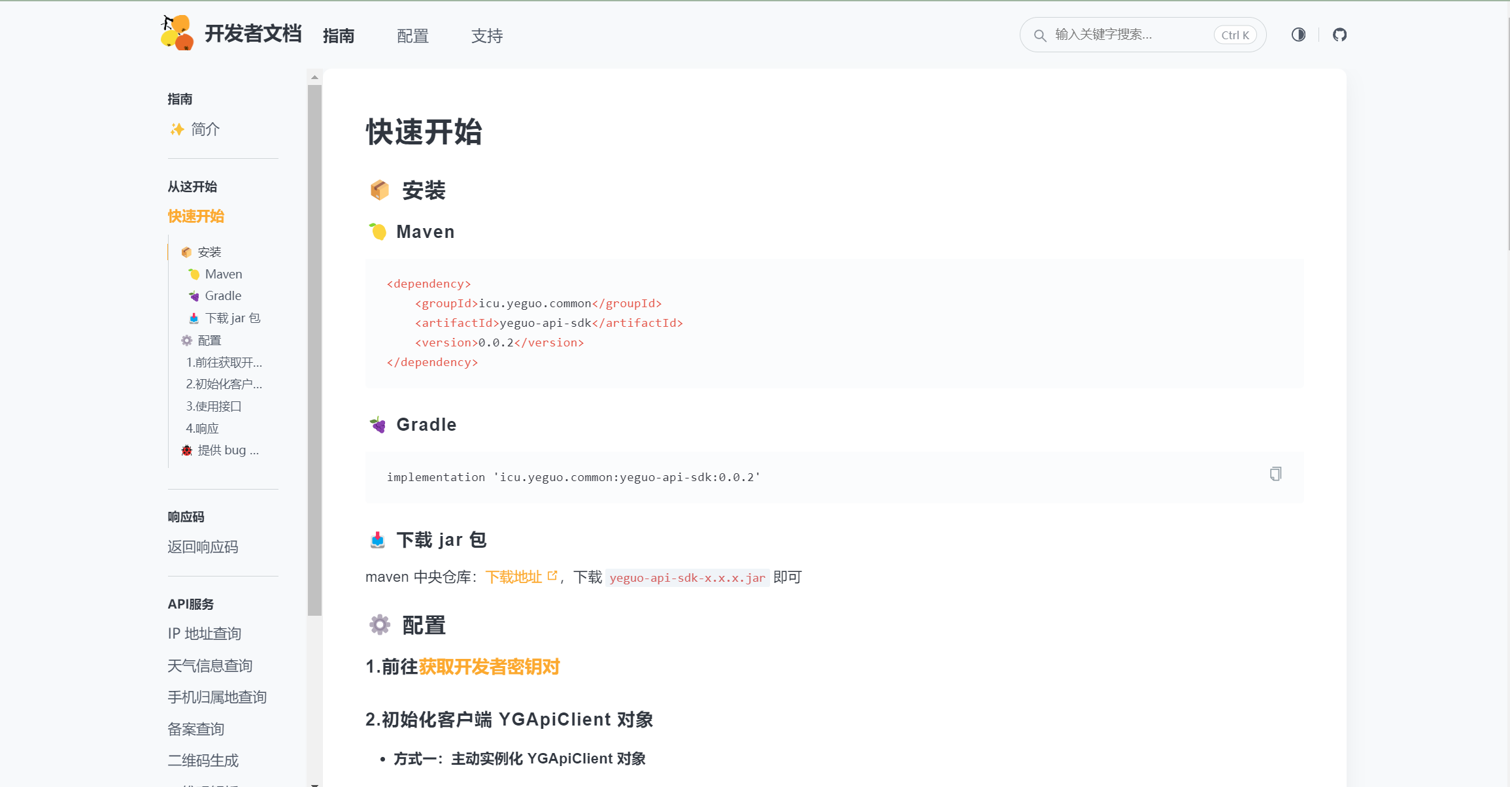The image size is (1510, 787).
Task: Click the grape icon beside Gradle heading
Action: pyautogui.click(x=378, y=424)
